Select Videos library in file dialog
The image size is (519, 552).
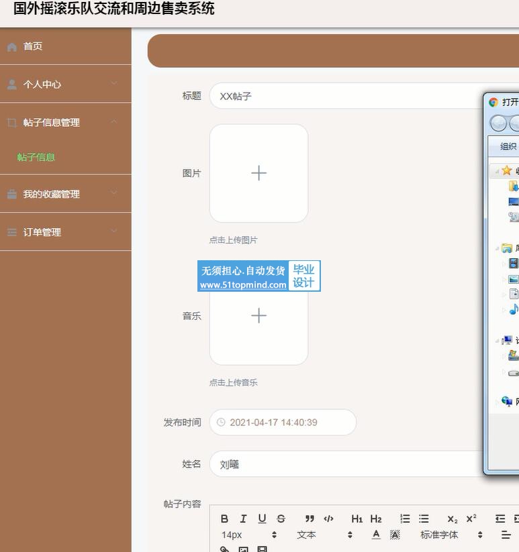click(514, 263)
